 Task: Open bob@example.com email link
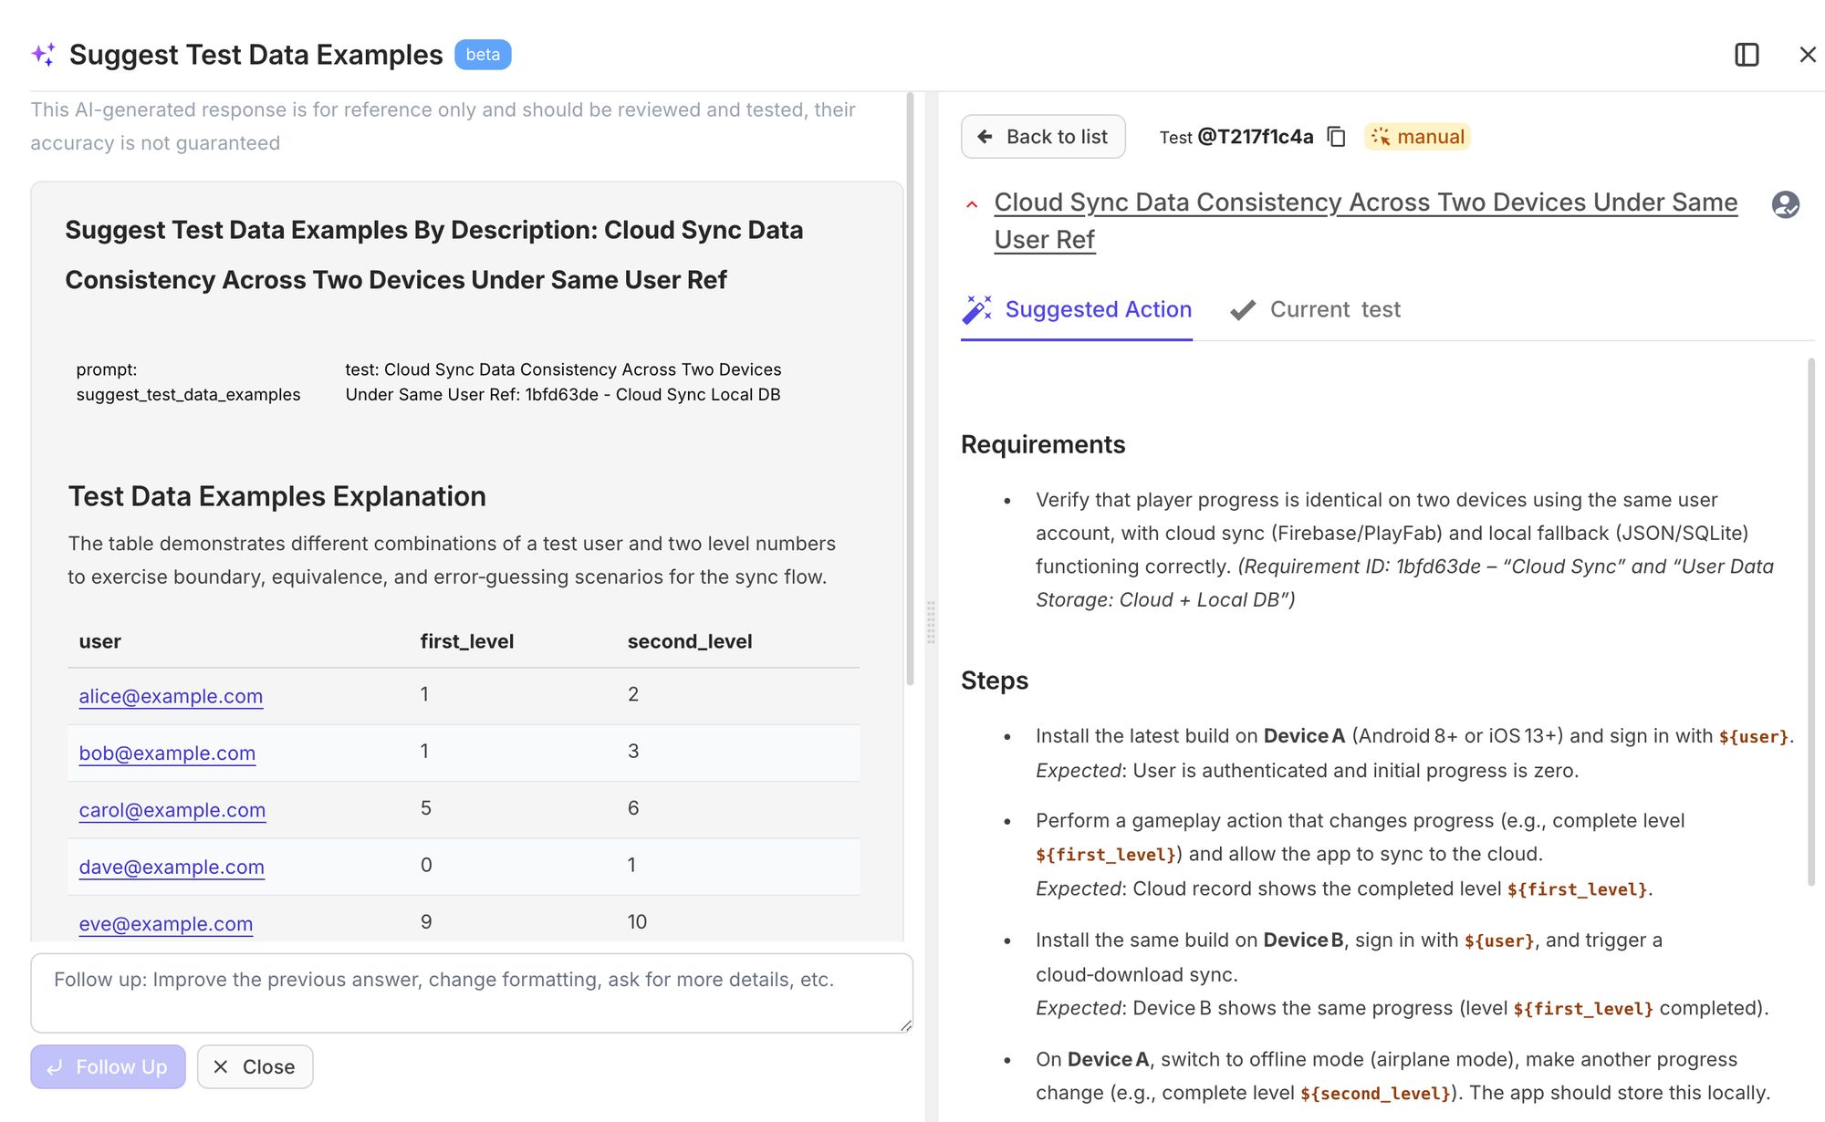click(167, 753)
